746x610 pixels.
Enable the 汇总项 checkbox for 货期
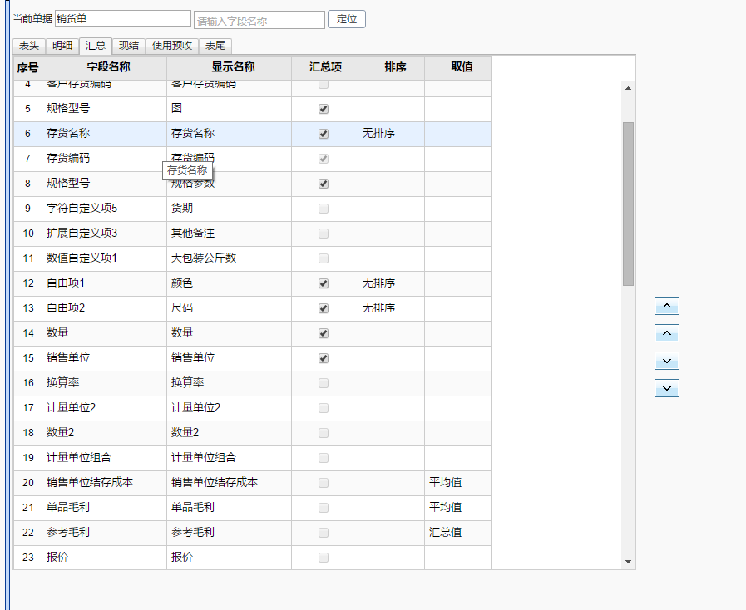click(x=324, y=209)
